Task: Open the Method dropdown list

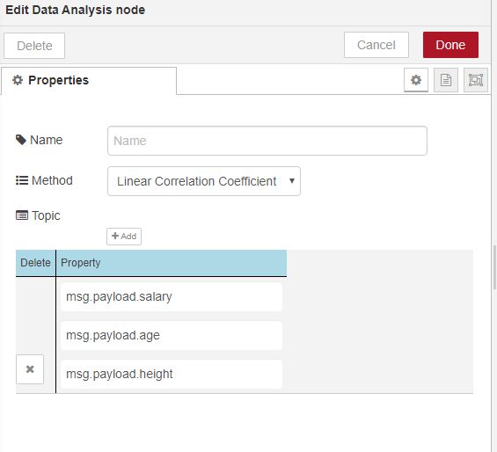Action: [204, 181]
